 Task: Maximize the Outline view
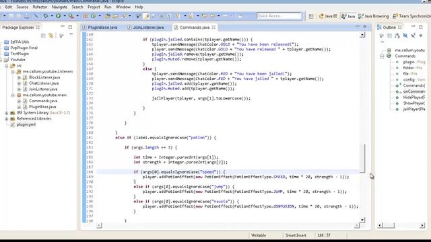click(x=421, y=27)
